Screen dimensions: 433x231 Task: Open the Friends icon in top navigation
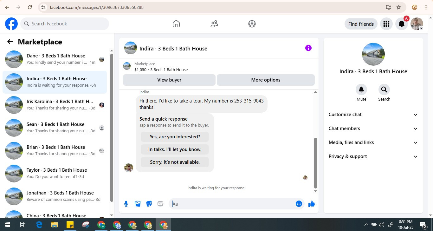coord(214,24)
